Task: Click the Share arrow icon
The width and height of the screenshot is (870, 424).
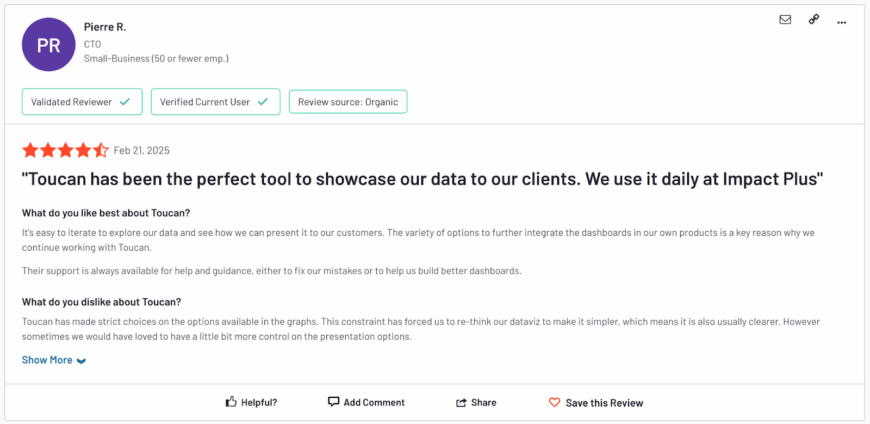Action: pos(461,402)
